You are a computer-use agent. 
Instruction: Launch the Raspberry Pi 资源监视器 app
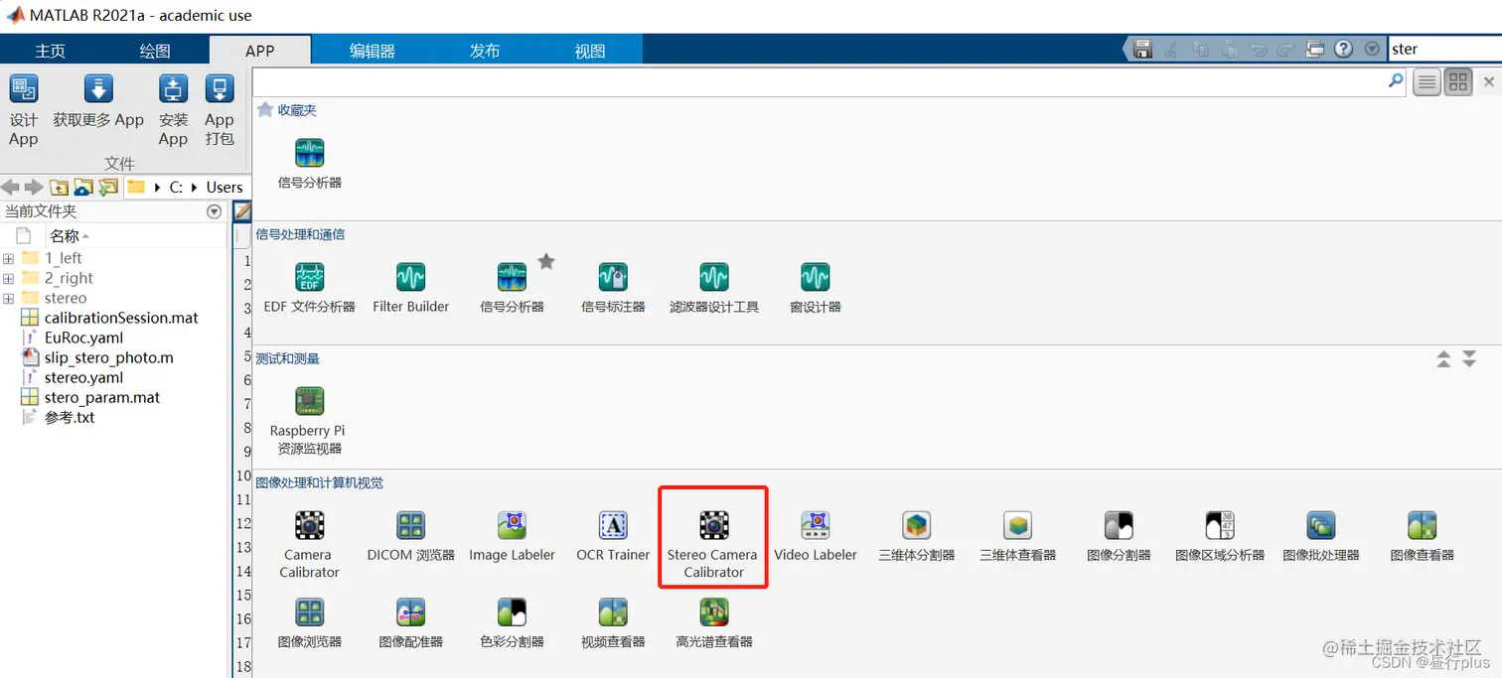[x=309, y=420]
